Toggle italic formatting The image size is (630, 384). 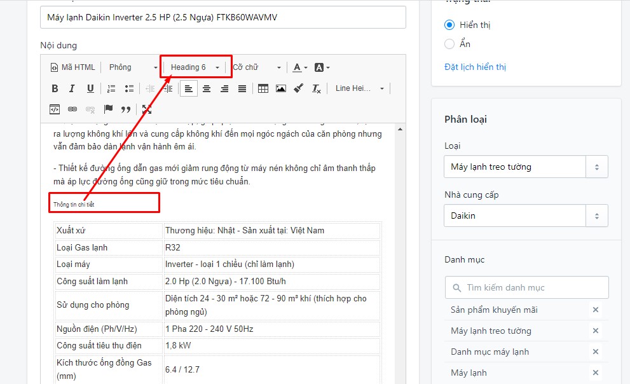[72, 88]
